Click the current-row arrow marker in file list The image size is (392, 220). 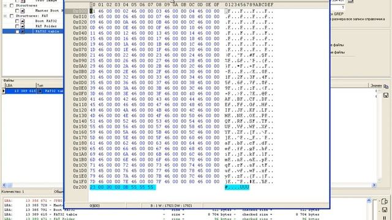click(3, 91)
